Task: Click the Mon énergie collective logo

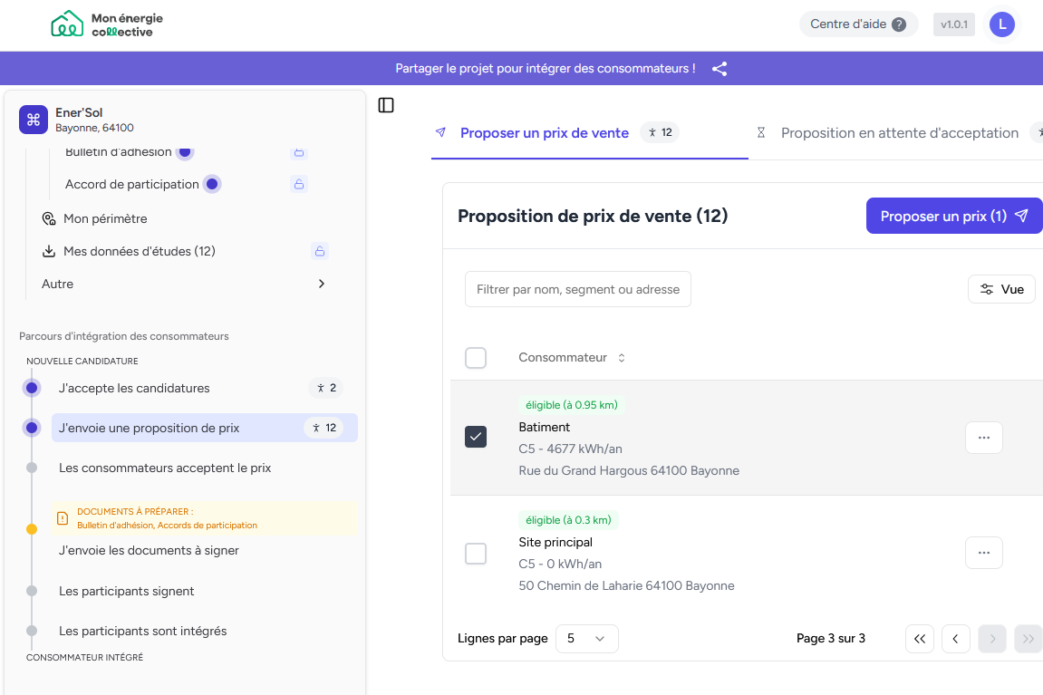Action: (107, 24)
